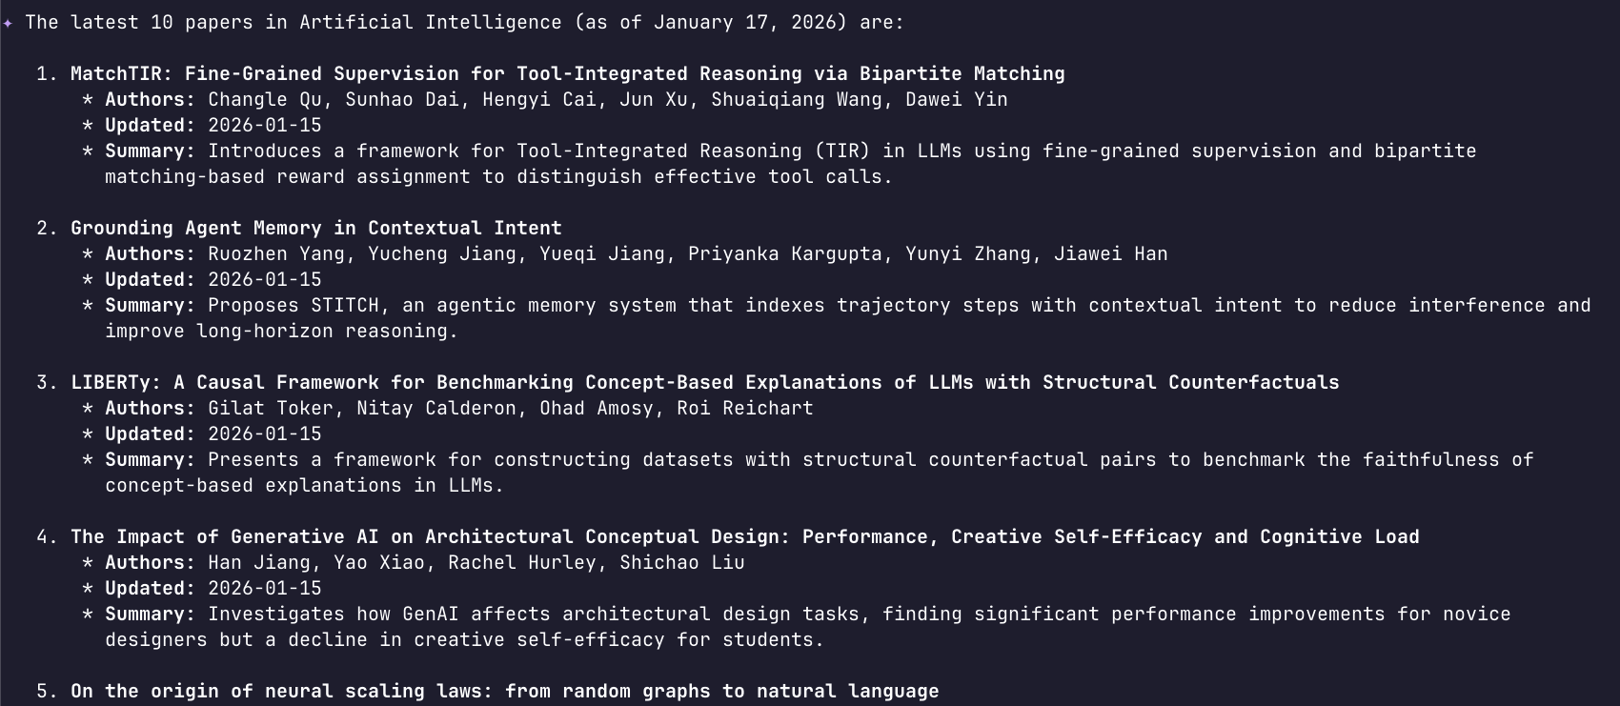Image resolution: width=1620 pixels, height=706 pixels.
Task: Click the LIBERTy causal framework paper title
Action: click(704, 382)
